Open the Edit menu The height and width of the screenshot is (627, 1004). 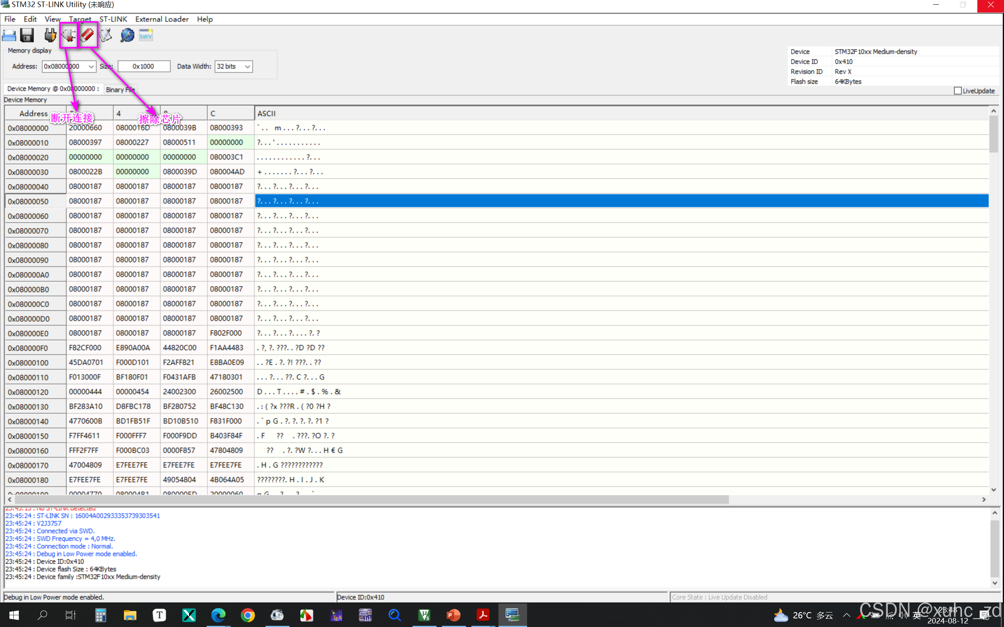point(30,19)
